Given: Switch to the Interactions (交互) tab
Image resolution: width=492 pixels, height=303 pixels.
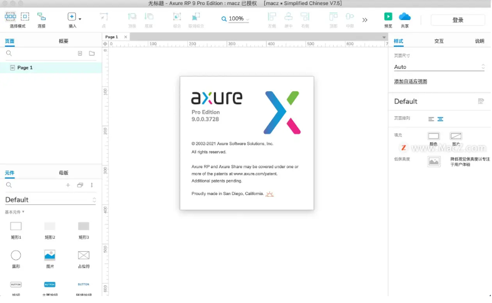Looking at the screenshot, I should pos(439,41).
